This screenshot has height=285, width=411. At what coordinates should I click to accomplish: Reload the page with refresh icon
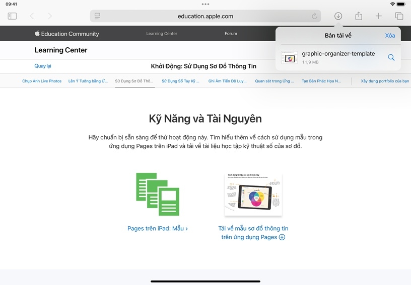tap(314, 16)
